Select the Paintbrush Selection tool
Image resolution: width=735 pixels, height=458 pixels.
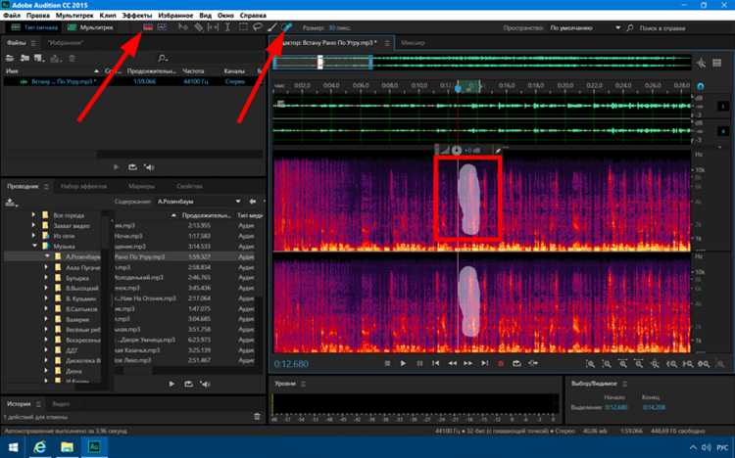pos(271,27)
